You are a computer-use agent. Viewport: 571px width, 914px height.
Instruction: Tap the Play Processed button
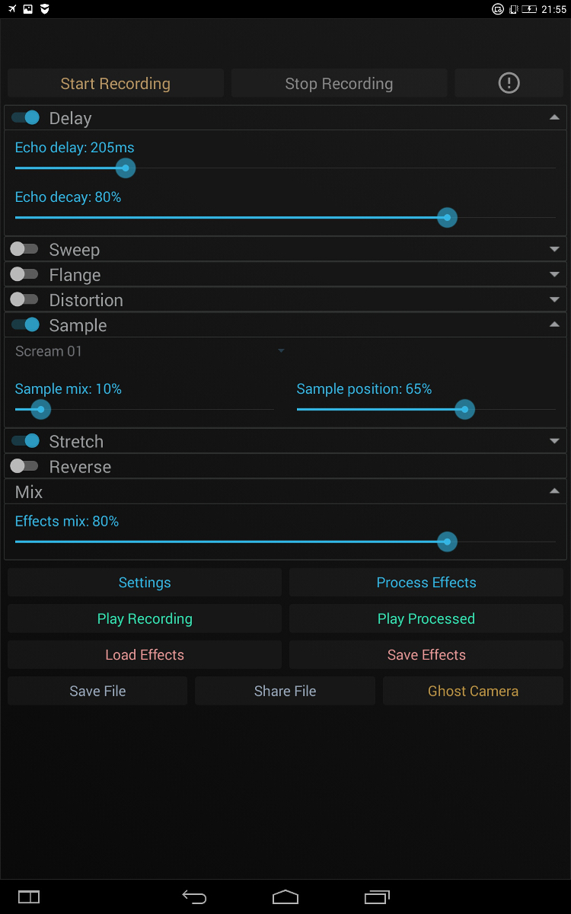[426, 618]
